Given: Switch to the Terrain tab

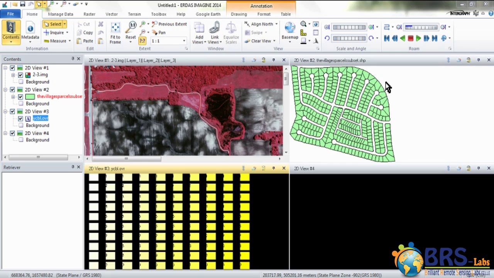Looking at the screenshot, I should pyautogui.click(x=134, y=14).
